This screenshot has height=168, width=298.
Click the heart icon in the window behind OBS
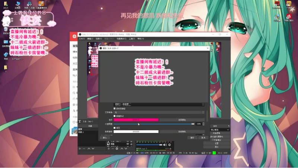pyautogui.click(x=74, y=122)
